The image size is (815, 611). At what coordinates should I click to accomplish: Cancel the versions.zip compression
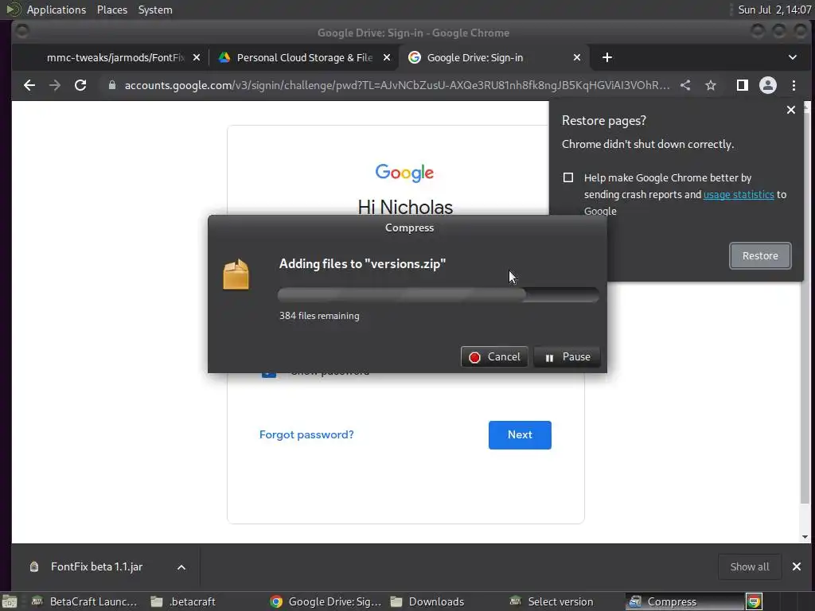494,357
